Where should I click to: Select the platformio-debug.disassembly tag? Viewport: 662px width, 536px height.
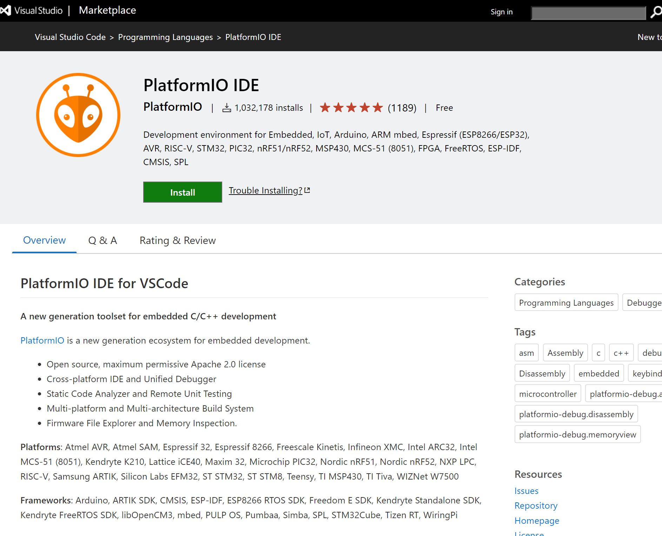(576, 414)
